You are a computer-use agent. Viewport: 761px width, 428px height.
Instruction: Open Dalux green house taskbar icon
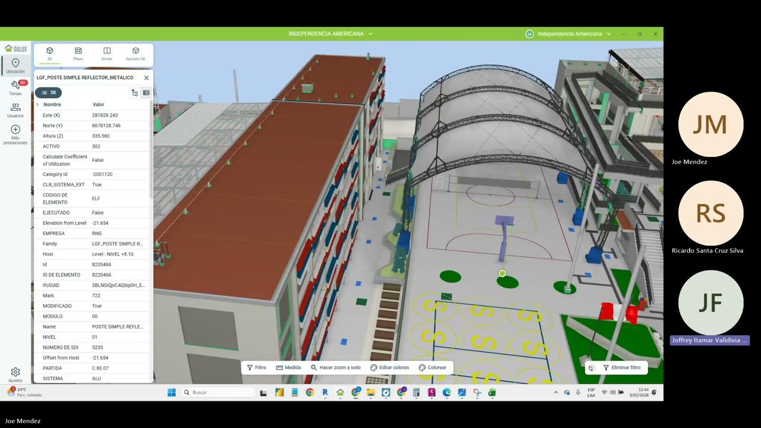(x=340, y=392)
